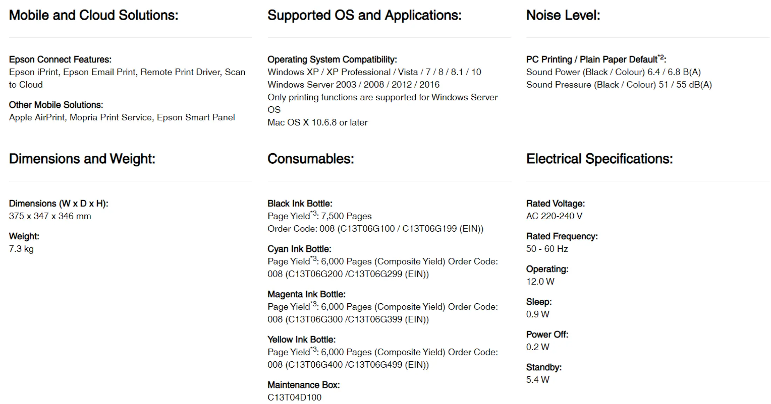Click the AC 220-240 V rated voltage value
This screenshot has height=404, width=771.
(554, 216)
